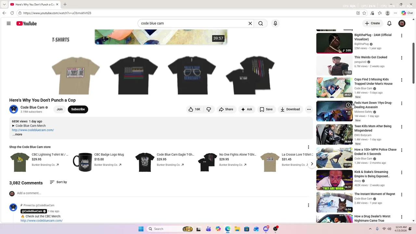Like the video (16K)
Screen dimensions: 416x234
tap(194, 109)
